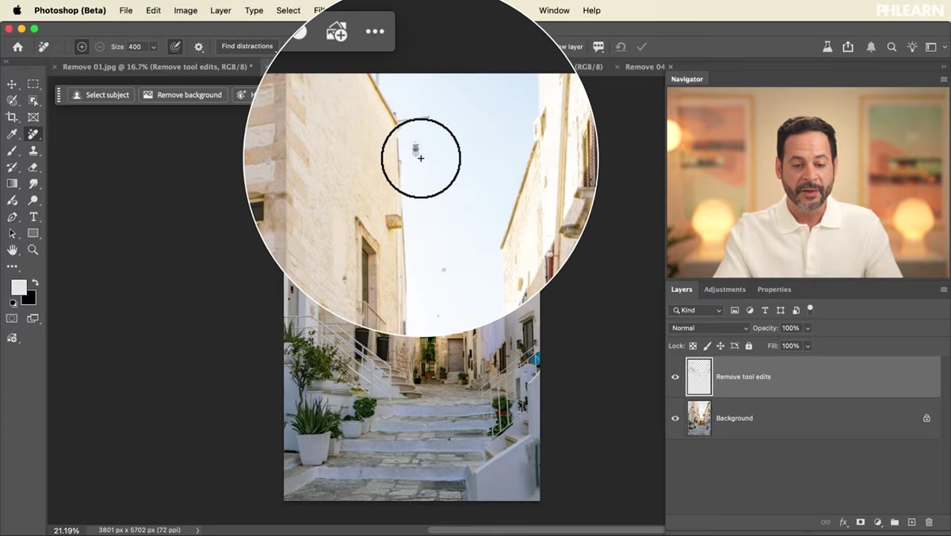
Task: Open the Apple menu
Action: click(x=17, y=10)
